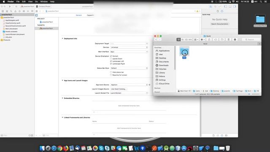Toggle the Landscape Left checkbox
The width and height of the screenshot is (270, 152).
(x=111, y=61)
